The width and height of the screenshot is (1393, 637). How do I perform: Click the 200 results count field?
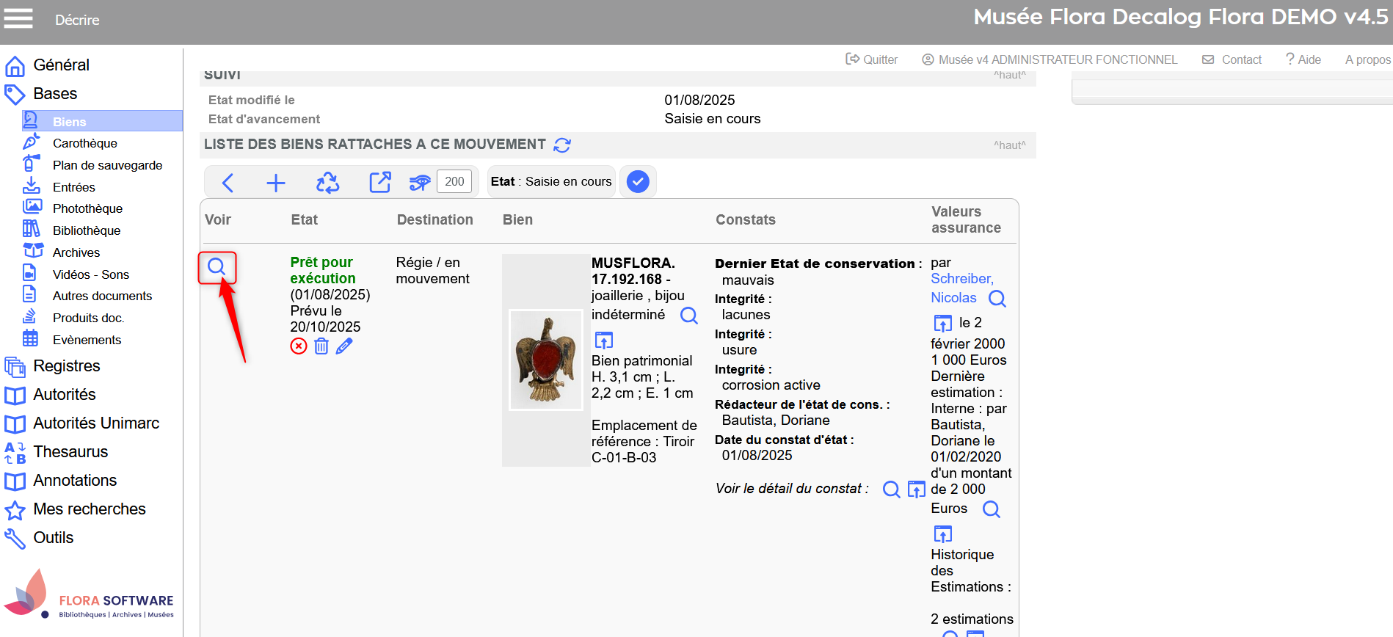[x=454, y=181]
